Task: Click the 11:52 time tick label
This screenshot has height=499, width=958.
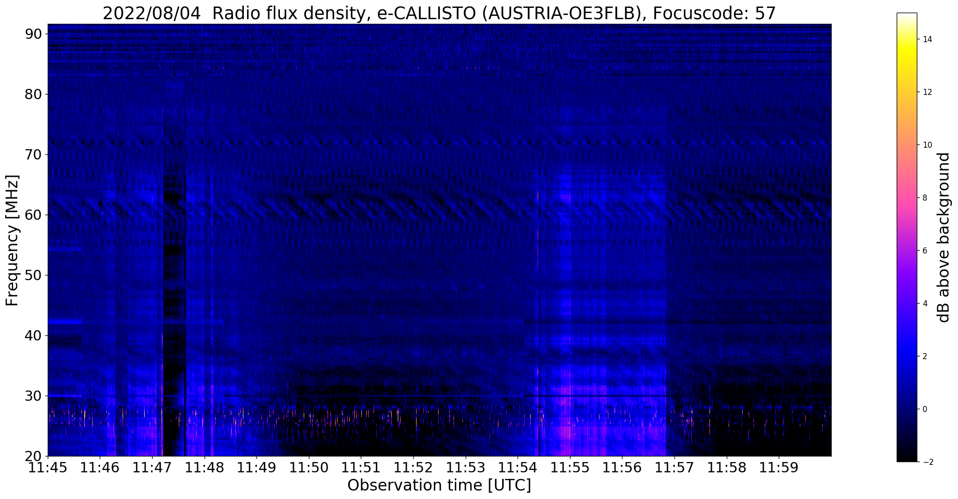Action: tap(413, 467)
